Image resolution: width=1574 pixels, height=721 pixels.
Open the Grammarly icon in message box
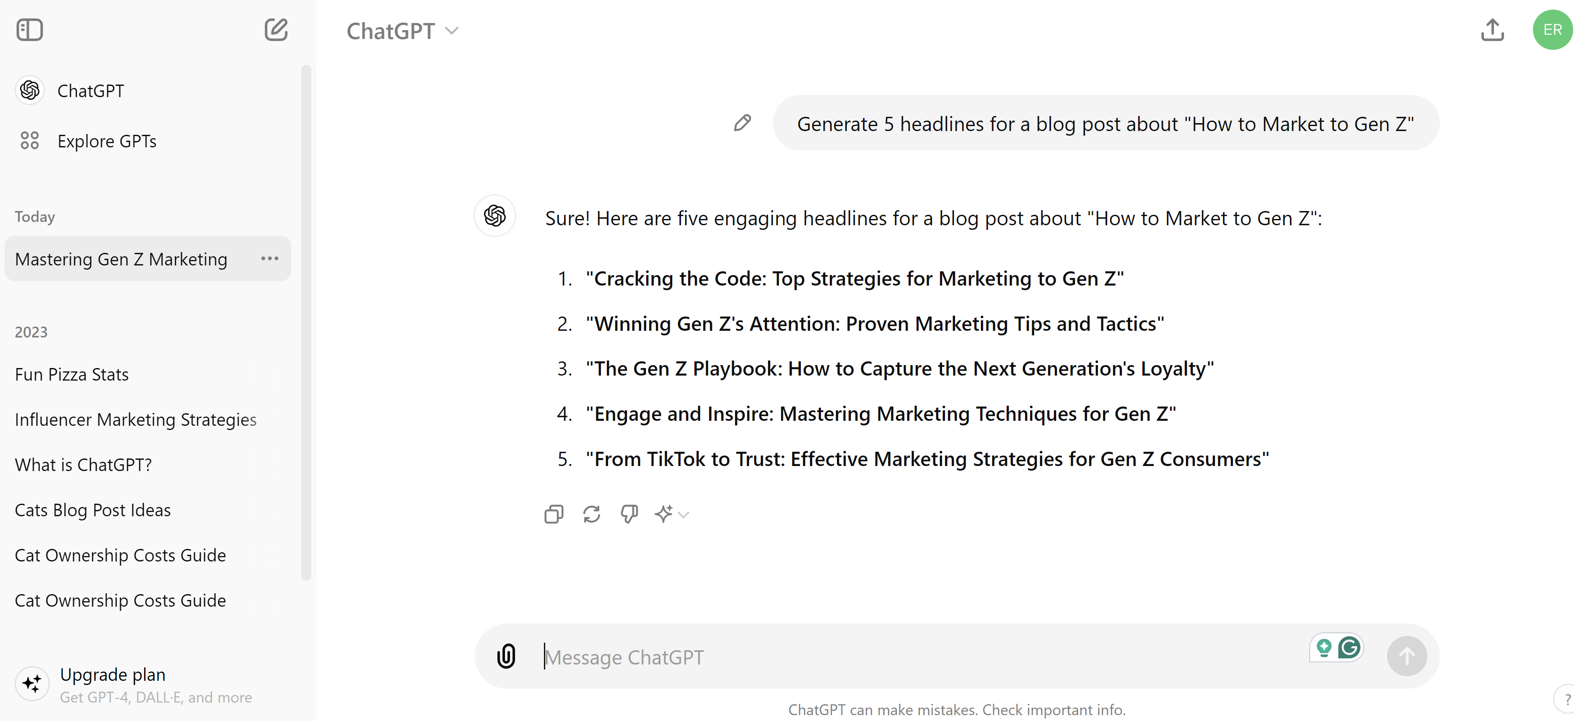[1349, 647]
